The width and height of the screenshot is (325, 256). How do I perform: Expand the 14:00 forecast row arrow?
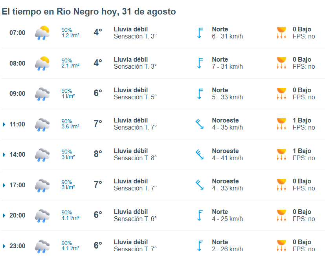[x=4, y=155]
